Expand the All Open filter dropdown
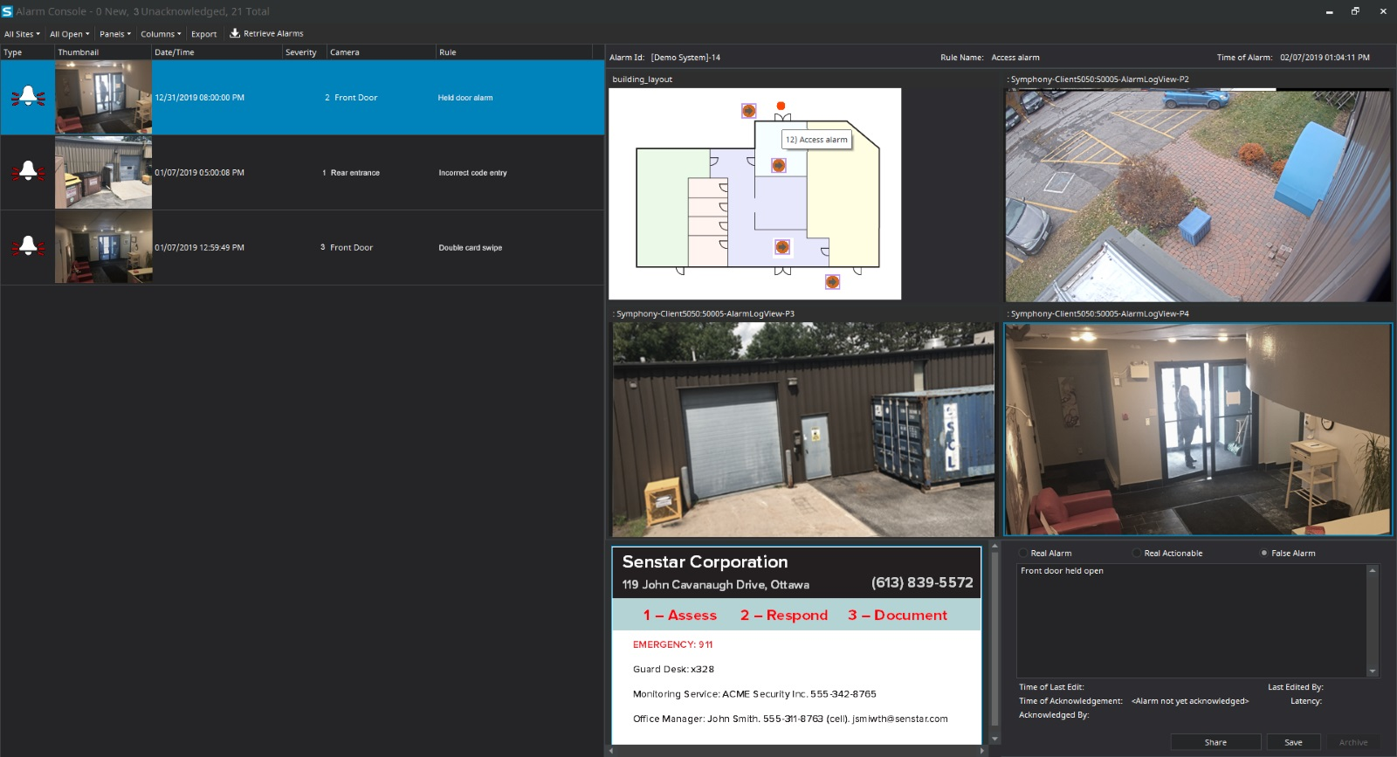This screenshot has height=757, width=1397. [69, 34]
